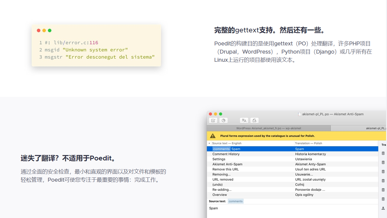Click the bullet marker beside Source text header
Screen dimensions: 387x218
[210, 143]
